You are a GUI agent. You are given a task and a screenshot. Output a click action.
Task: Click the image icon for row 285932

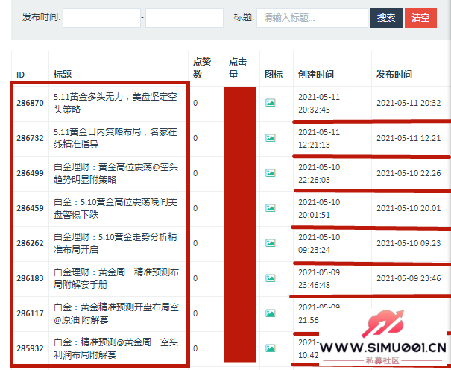pyautogui.click(x=270, y=348)
